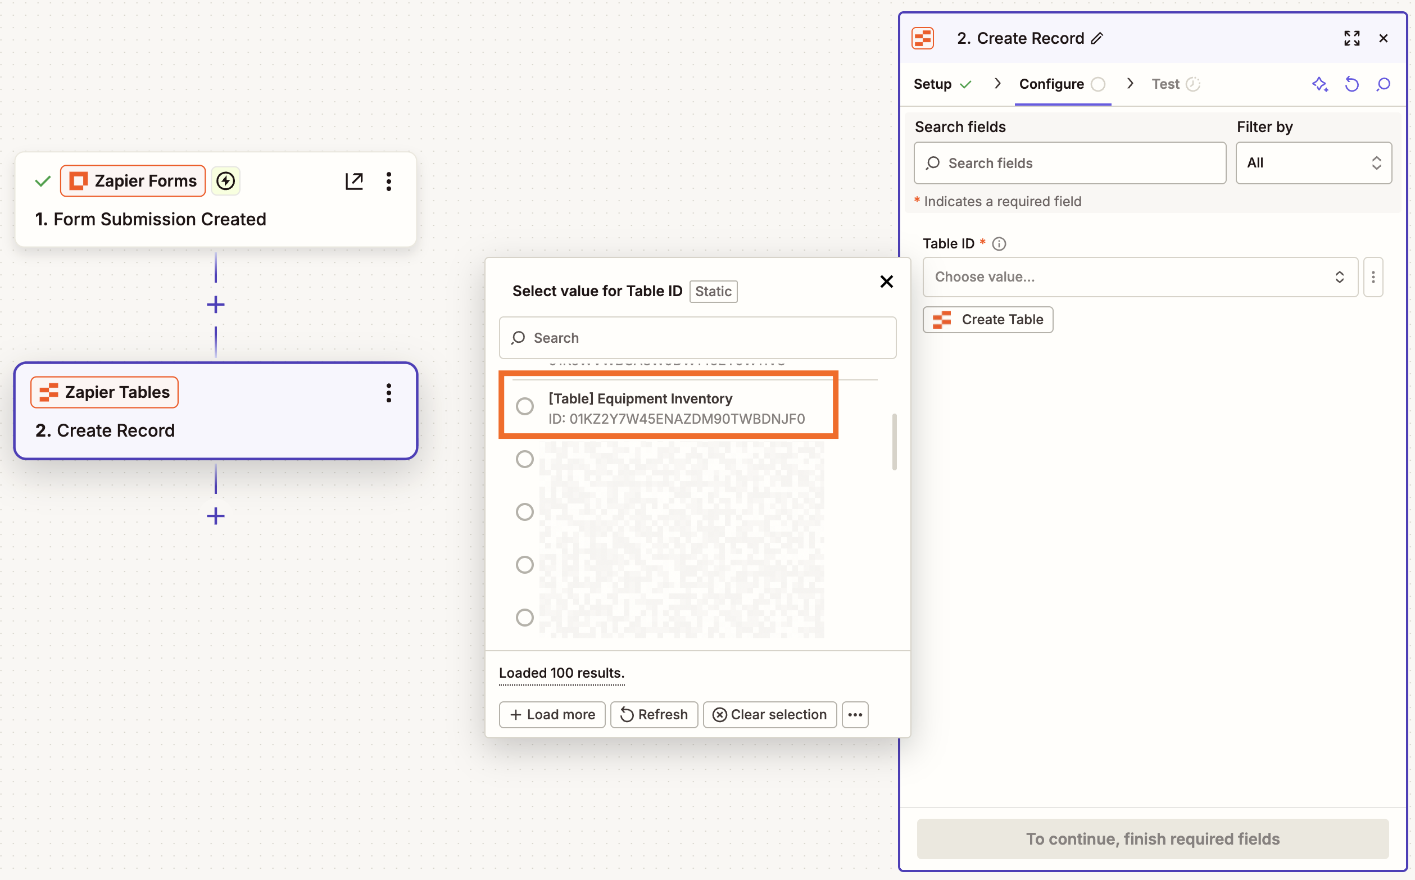
Task: Switch to the Configure tab
Action: (x=1062, y=84)
